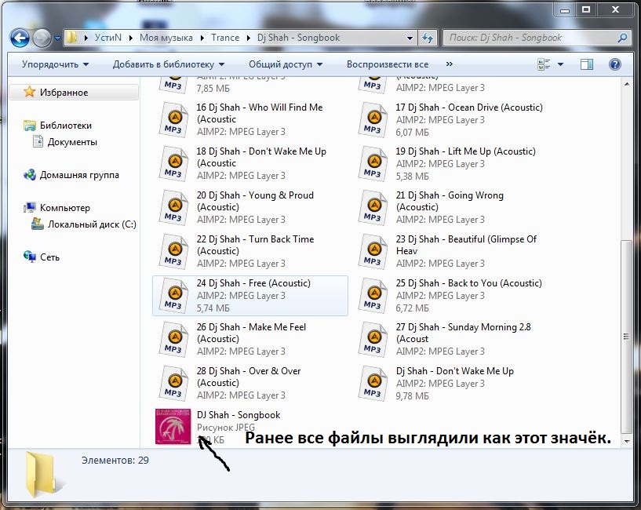Click the Play all toolbar button

387,64
